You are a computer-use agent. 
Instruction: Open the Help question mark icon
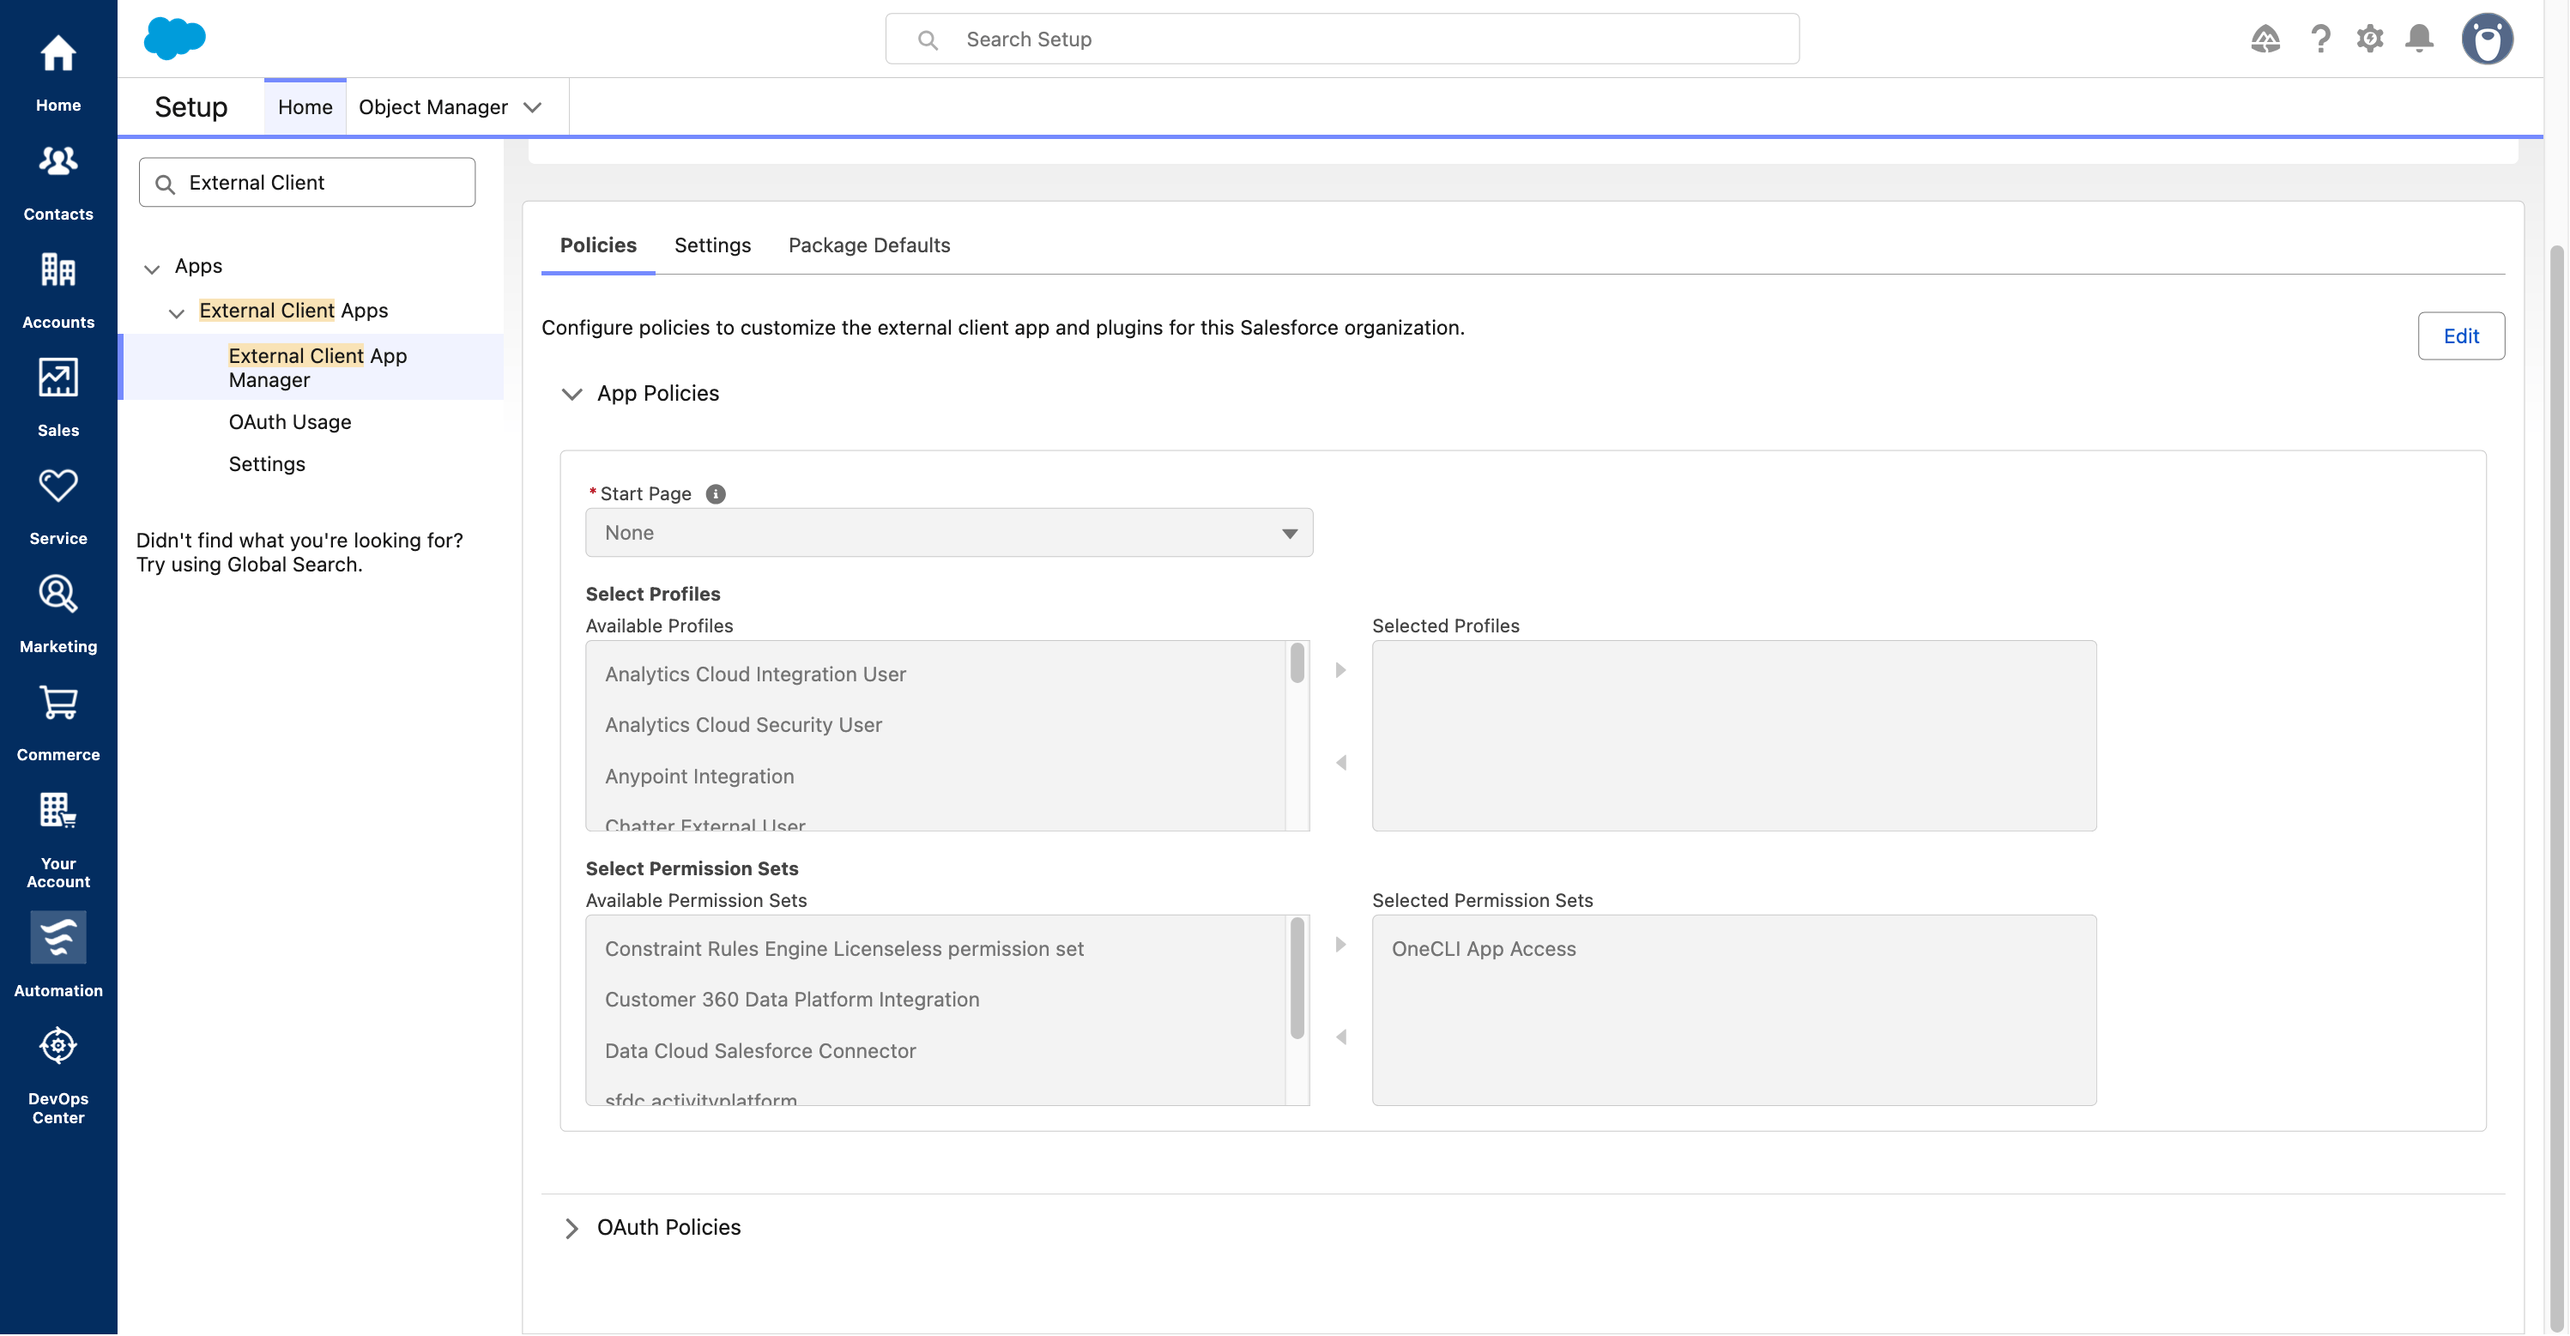click(2320, 39)
